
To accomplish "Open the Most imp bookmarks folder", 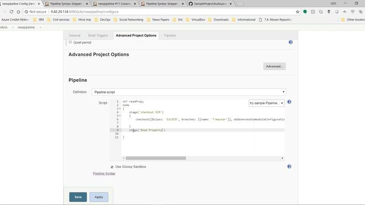I will click(x=82, y=20).
